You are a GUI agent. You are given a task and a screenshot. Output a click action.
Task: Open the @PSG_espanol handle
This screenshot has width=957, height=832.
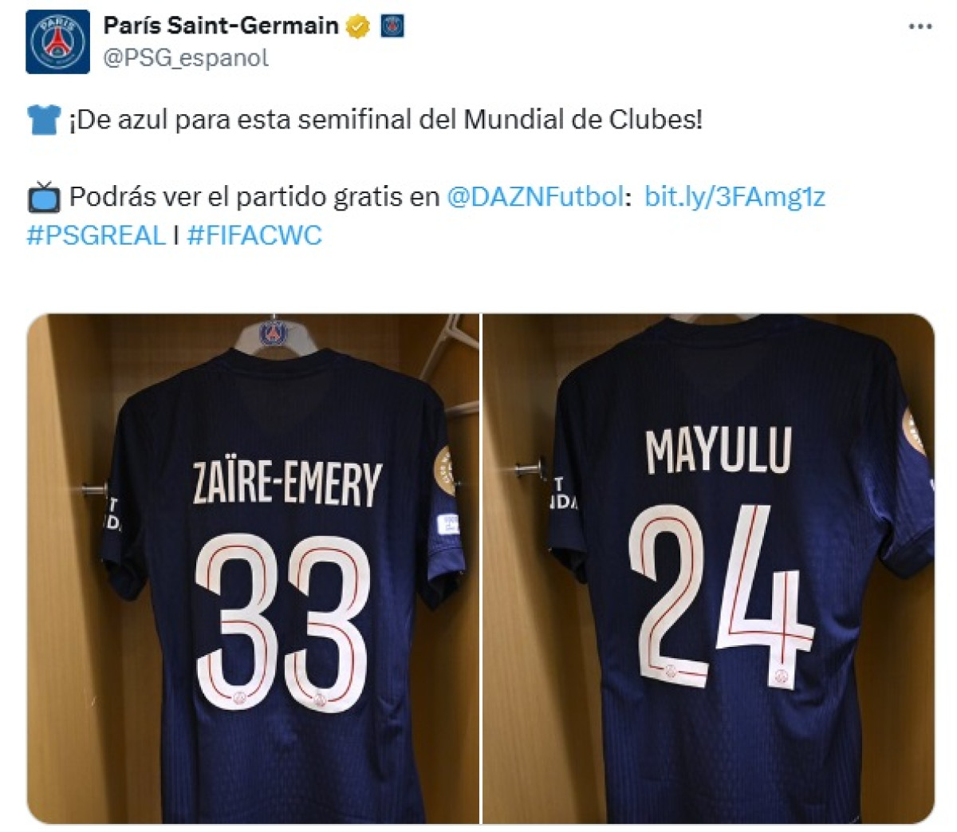pyautogui.click(x=186, y=58)
